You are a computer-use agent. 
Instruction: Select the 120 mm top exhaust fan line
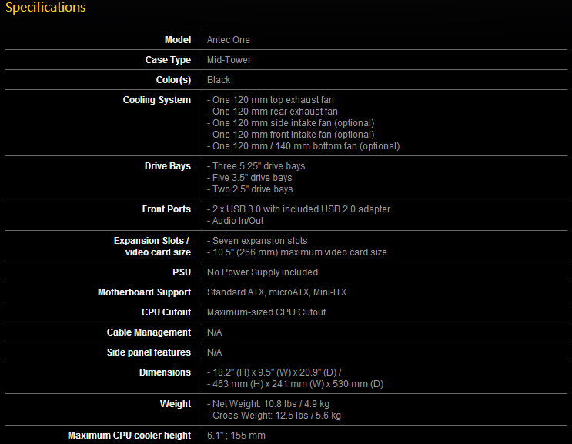point(270,100)
